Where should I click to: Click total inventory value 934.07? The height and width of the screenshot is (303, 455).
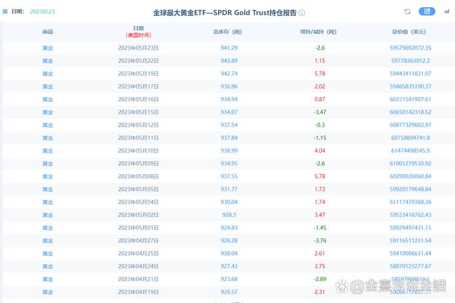click(229, 112)
